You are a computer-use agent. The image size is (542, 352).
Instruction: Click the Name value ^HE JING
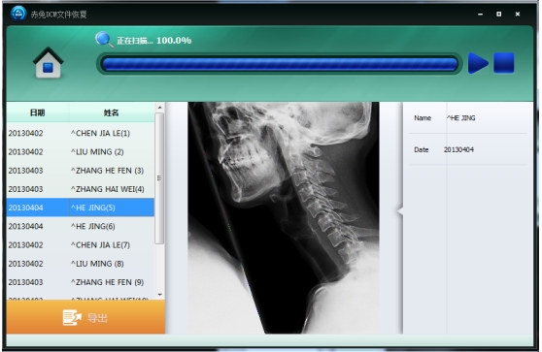(460, 118)
